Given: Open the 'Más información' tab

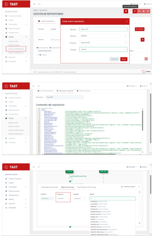Looking at the screenshot, I should pyautogui.click(x=83, y=91).
